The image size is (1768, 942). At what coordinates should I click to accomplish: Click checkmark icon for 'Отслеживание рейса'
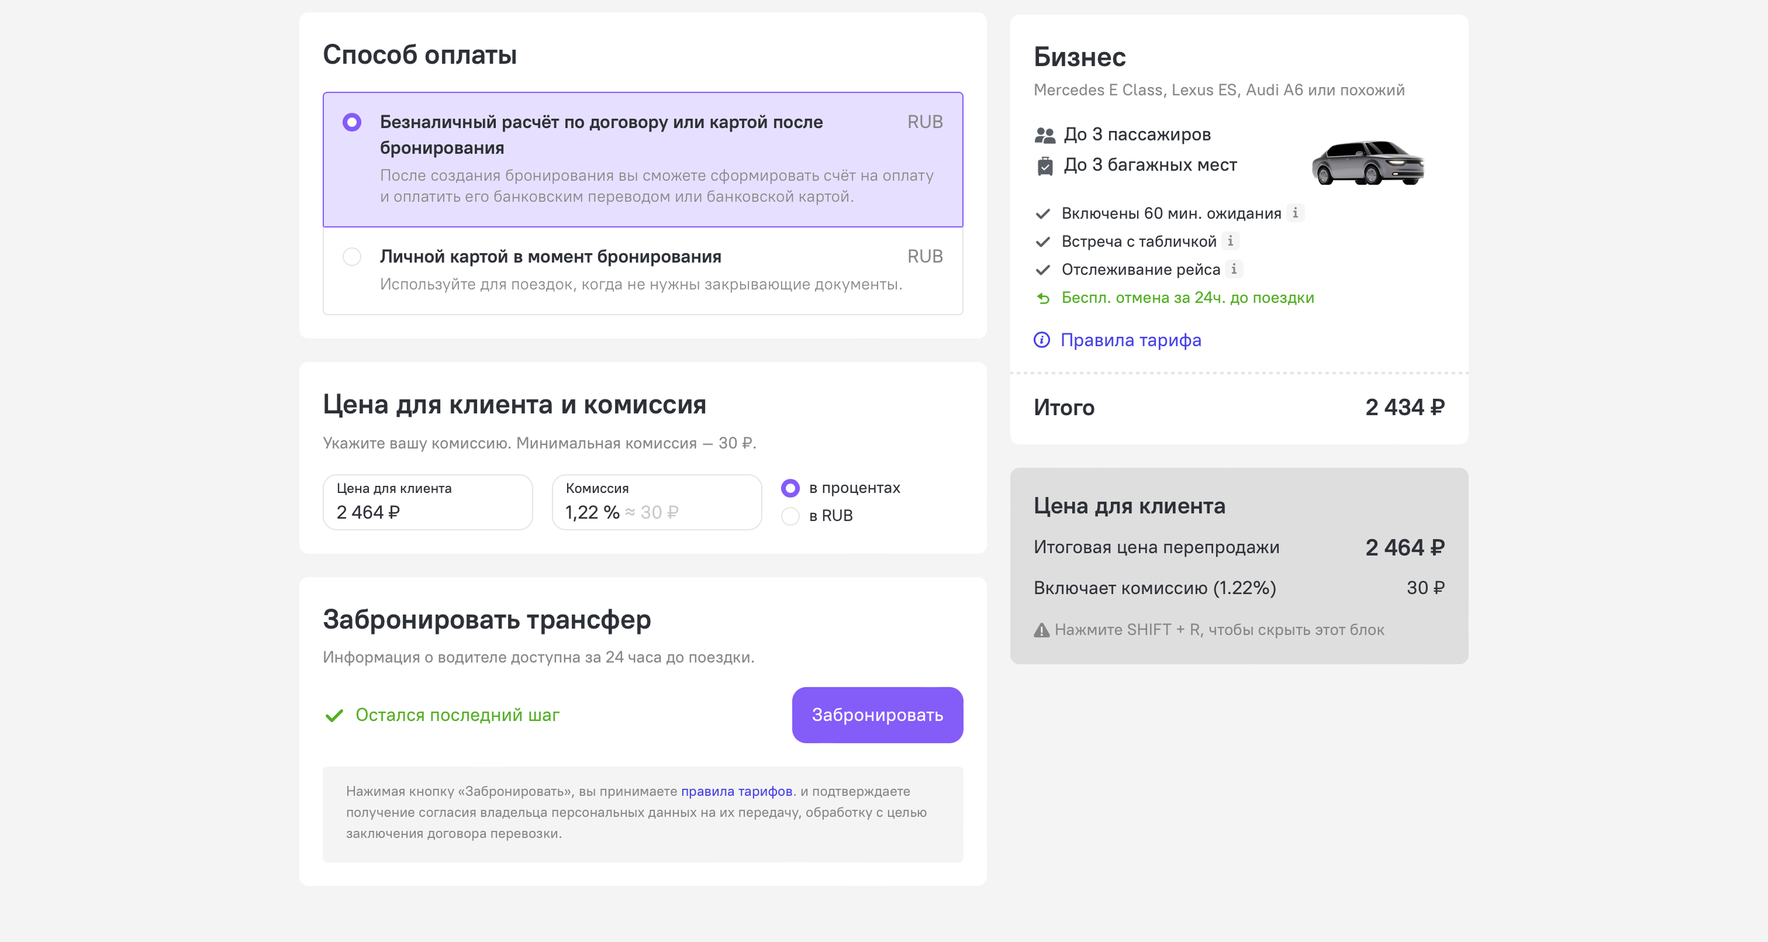[1042, 270]
